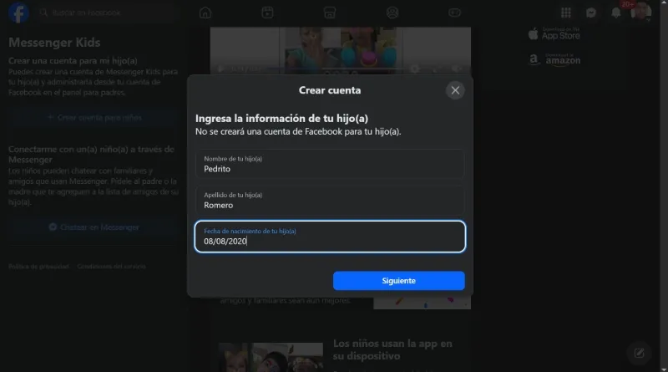Click the Siguiente button

pyautogui.click(x=399, y=281)
